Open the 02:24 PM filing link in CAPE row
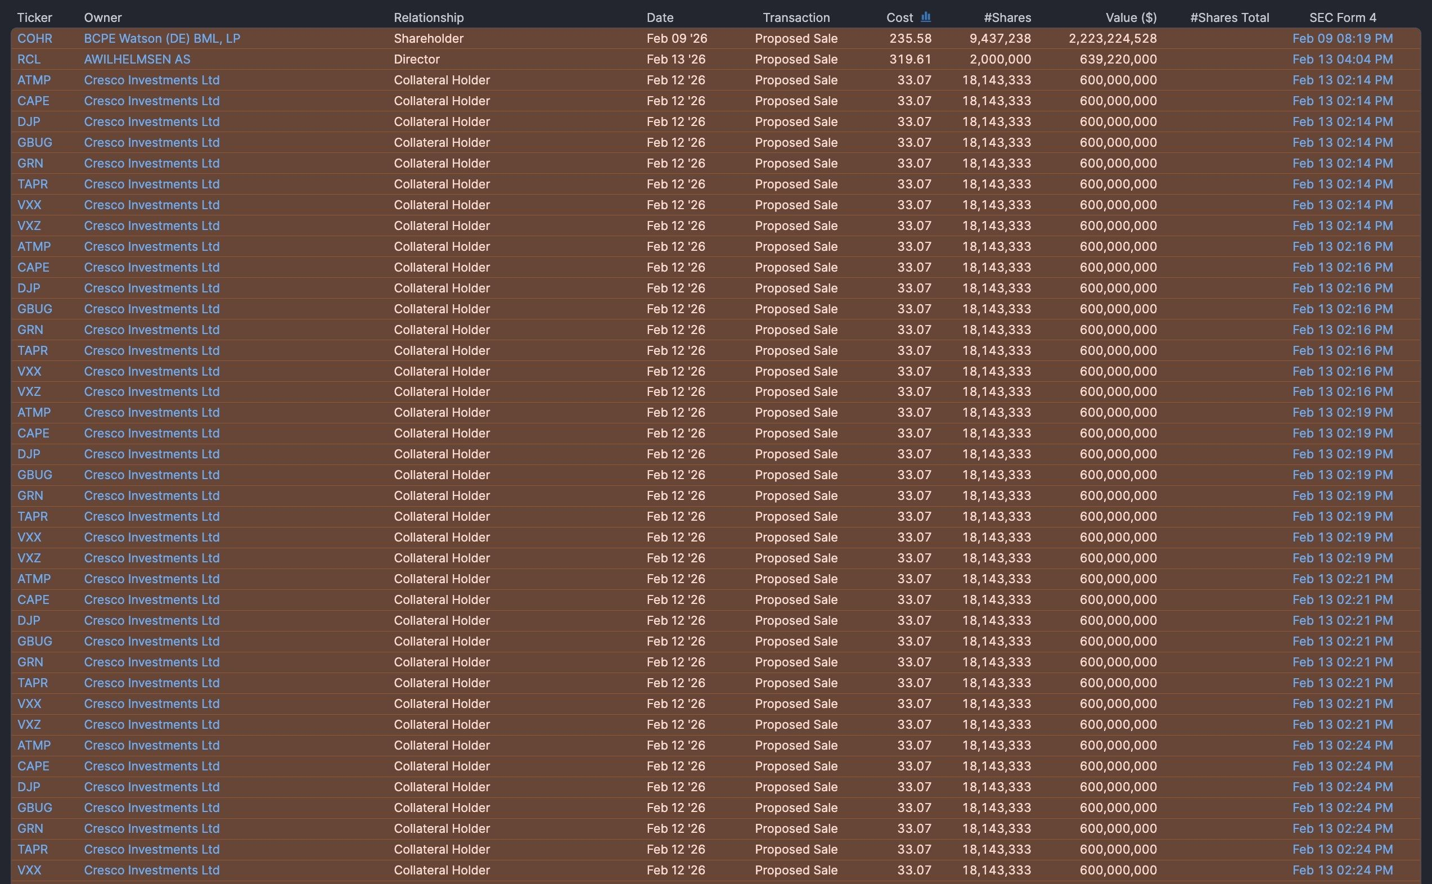This screenshot has width=1432, height=884. [1343, 766]
